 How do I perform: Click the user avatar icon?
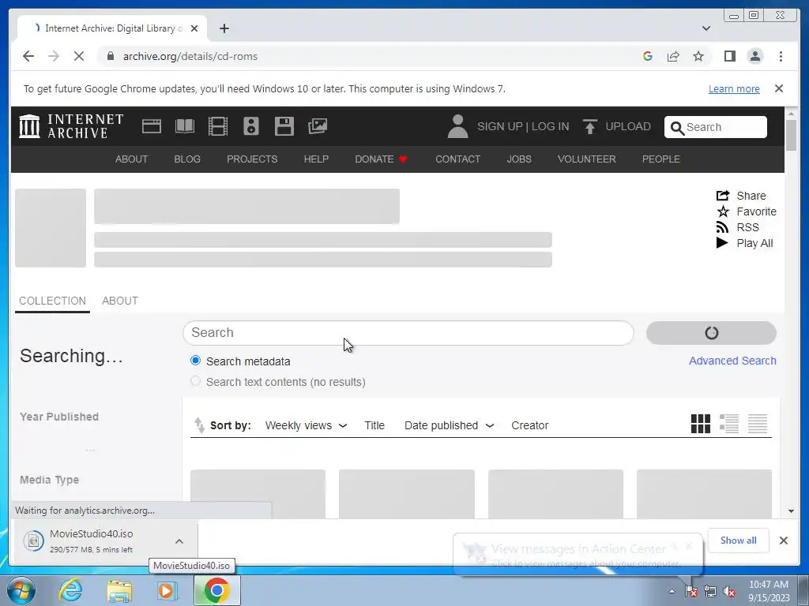457,127
